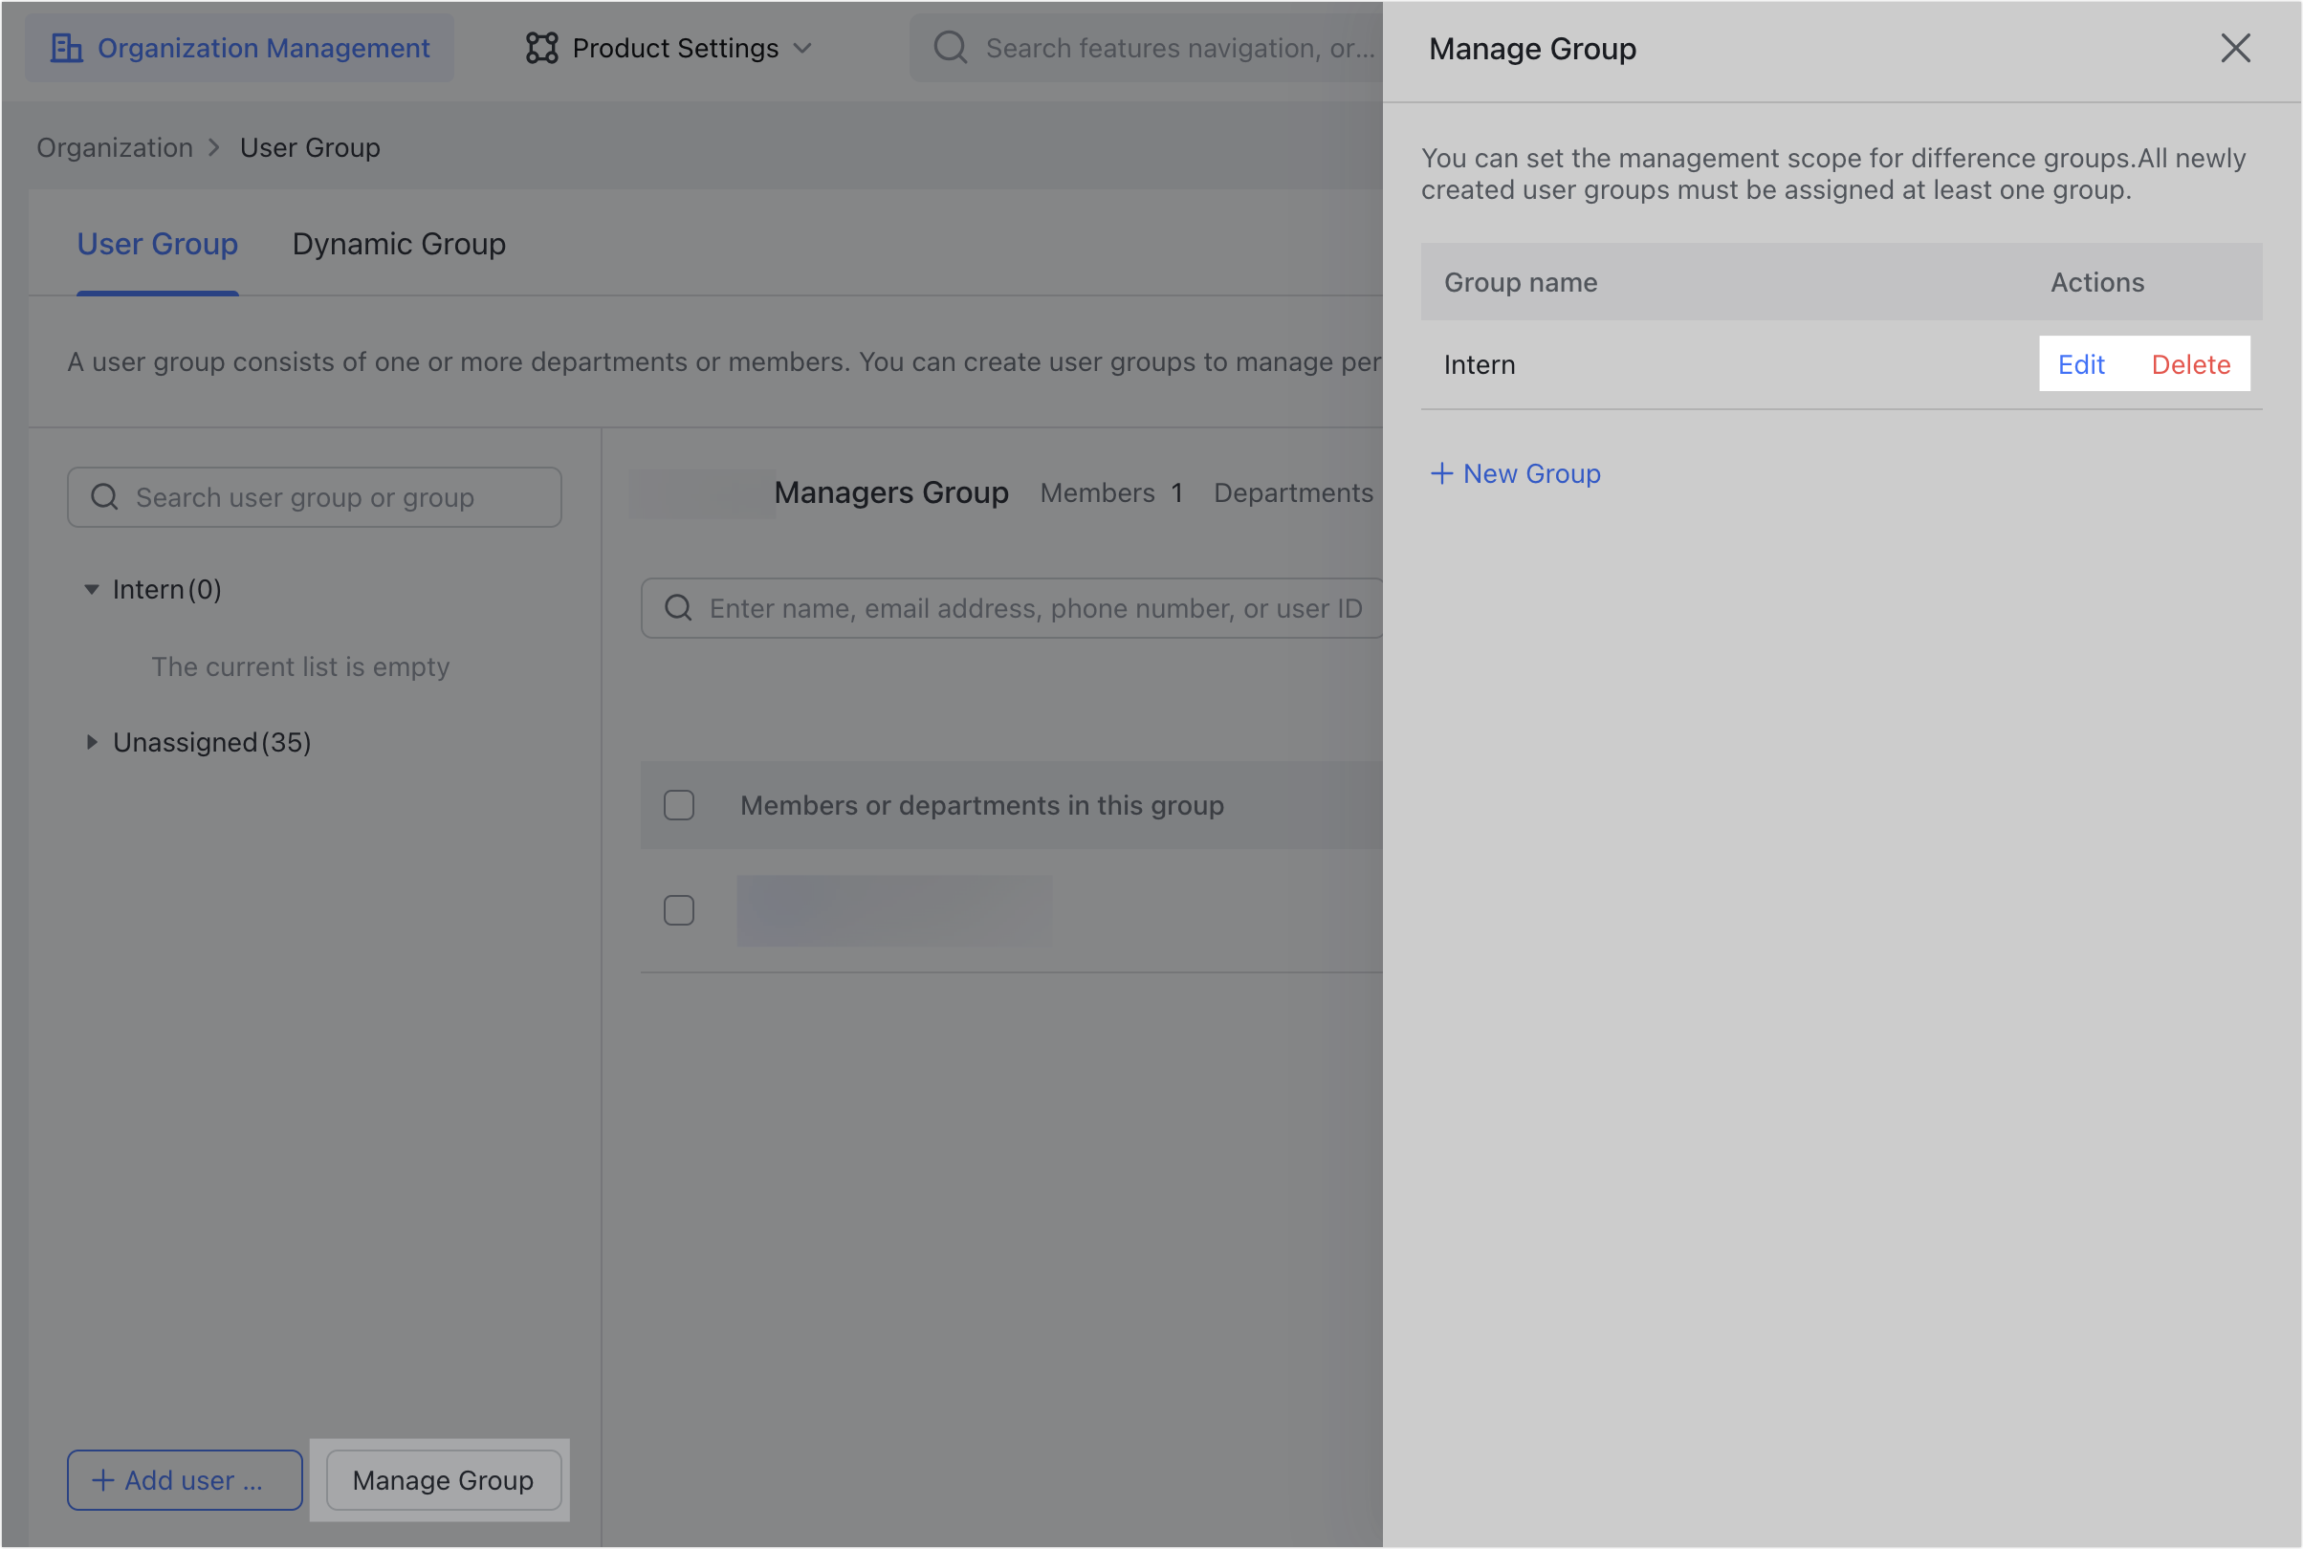The height and width of the screenshot is (1549, 2303).
Task: Click magnifier icon in member search bar
Action: 678,607
